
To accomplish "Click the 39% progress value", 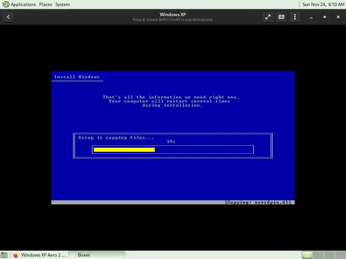I will pyautogui.click(x=171, y=142).
